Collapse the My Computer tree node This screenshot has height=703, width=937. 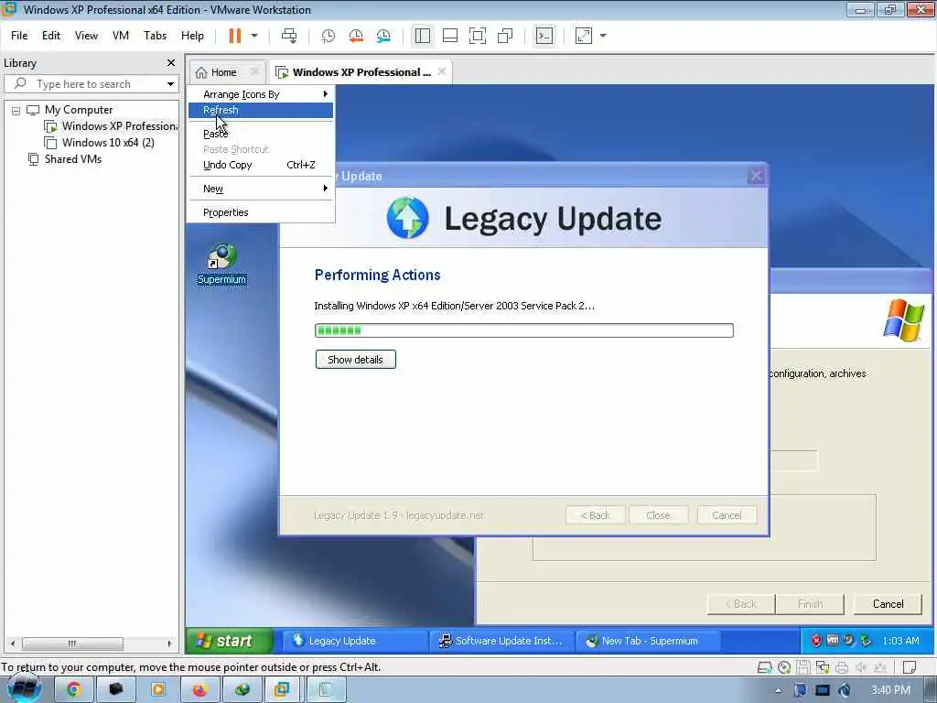click(16, 111)
